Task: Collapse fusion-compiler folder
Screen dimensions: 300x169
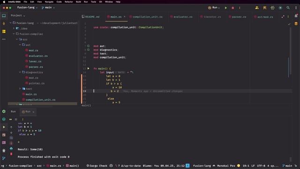Action: pyautogui.click(x=14, y=34)
